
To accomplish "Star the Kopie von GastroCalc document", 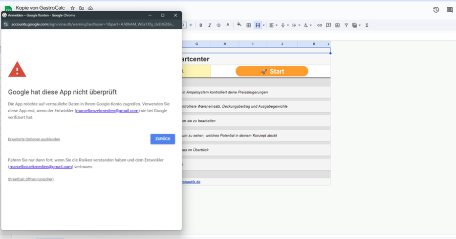I will coord(72,8).
